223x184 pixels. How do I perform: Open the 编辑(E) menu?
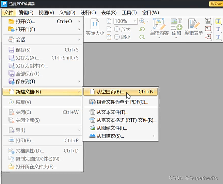(x=26, y=13)
